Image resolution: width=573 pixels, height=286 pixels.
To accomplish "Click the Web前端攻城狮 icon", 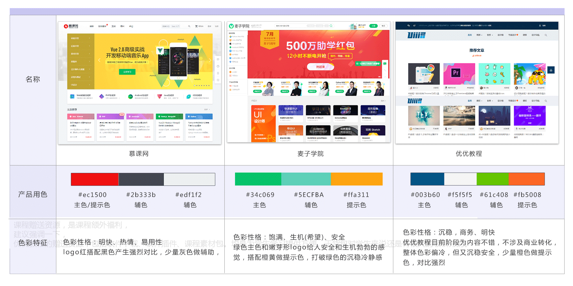I will pyautogui.click(x=73, y=96).
